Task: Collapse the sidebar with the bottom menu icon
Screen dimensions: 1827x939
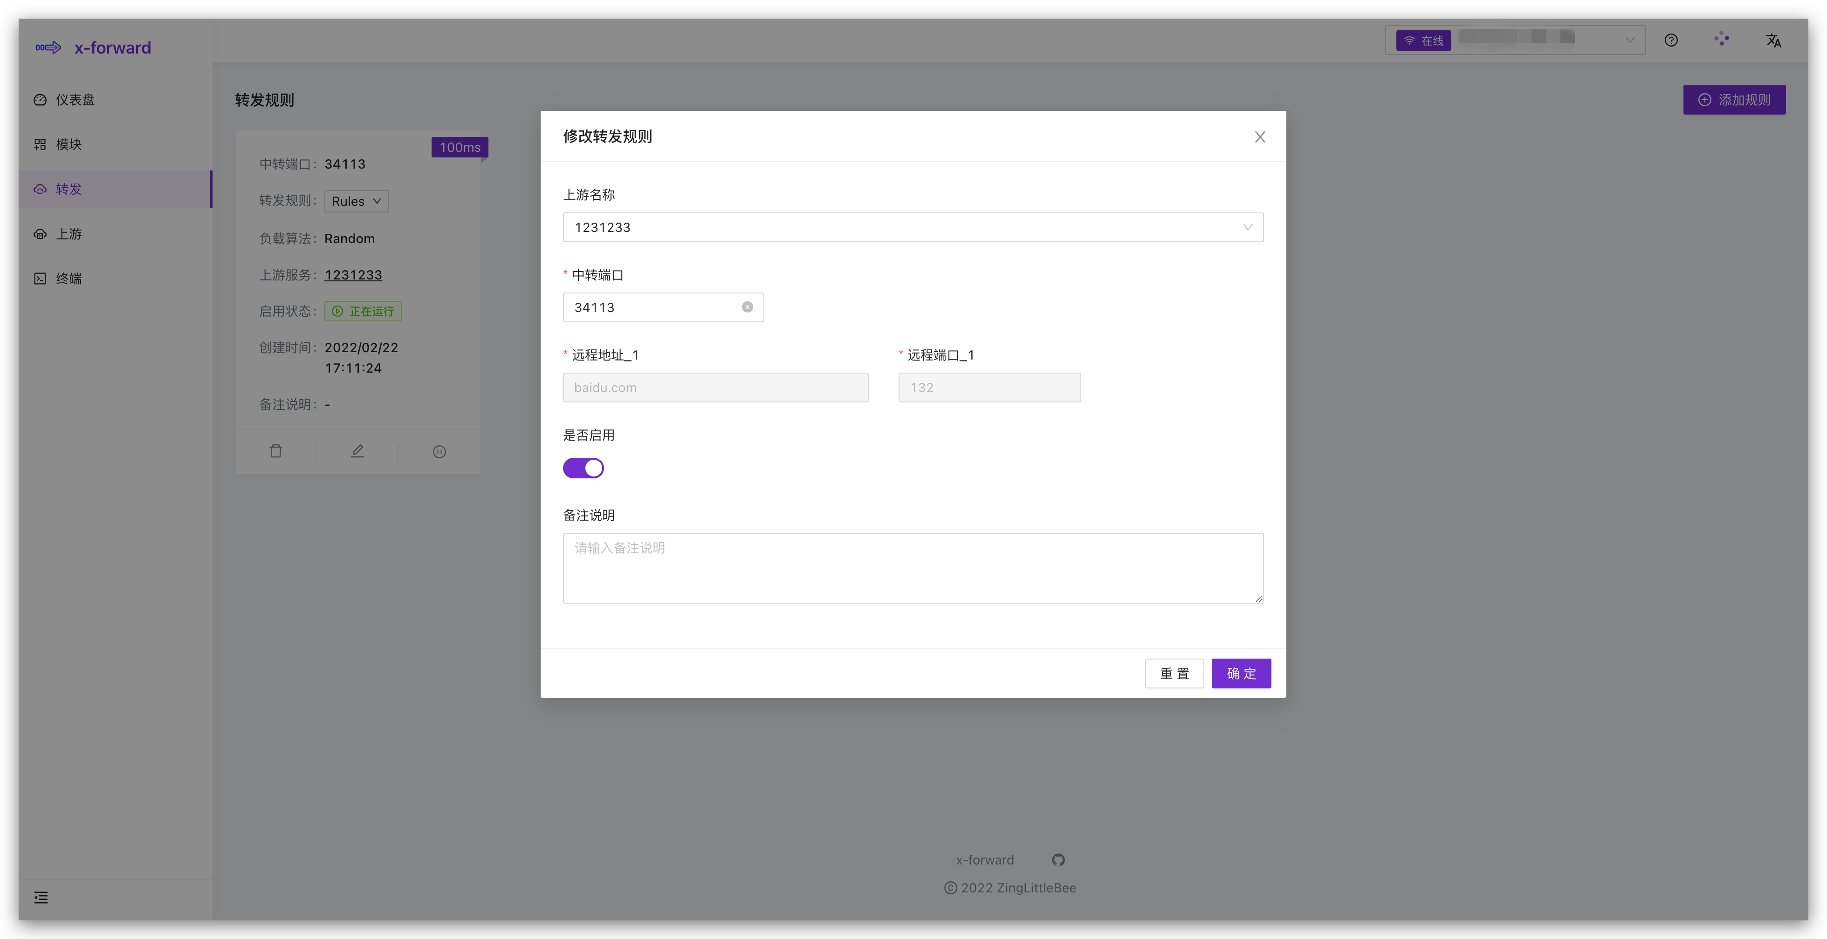Action: pyautogui.click(x=41, y=898)
